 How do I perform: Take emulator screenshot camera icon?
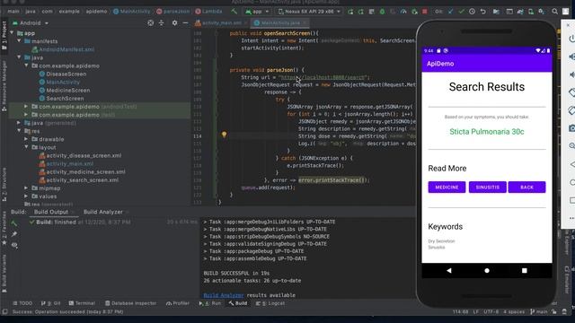[x=571, y=128]
